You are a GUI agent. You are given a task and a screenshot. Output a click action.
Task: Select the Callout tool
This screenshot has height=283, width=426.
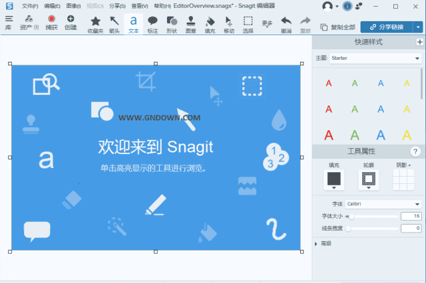[x=152, y=25]
